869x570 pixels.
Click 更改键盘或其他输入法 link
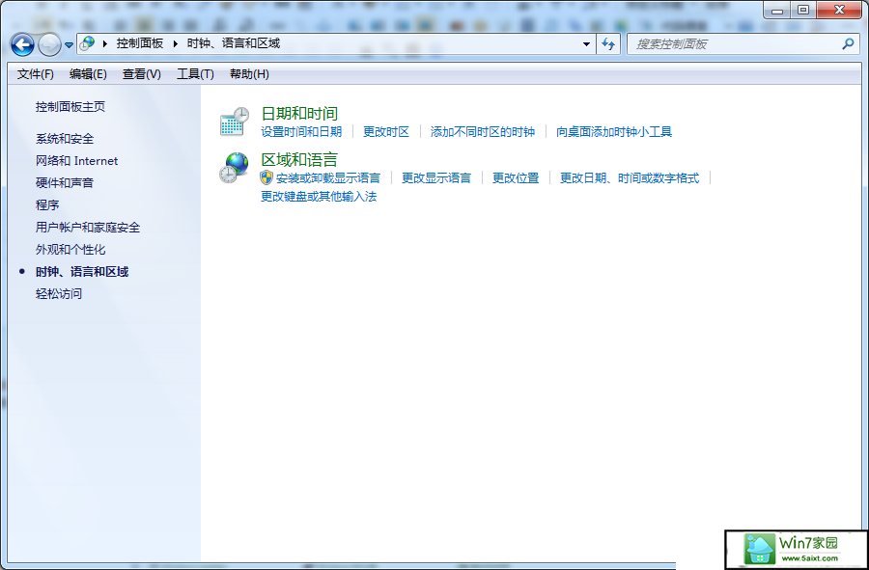[x=319, y=197]
